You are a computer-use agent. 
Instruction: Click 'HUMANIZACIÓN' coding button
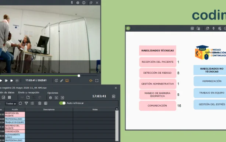210,81
